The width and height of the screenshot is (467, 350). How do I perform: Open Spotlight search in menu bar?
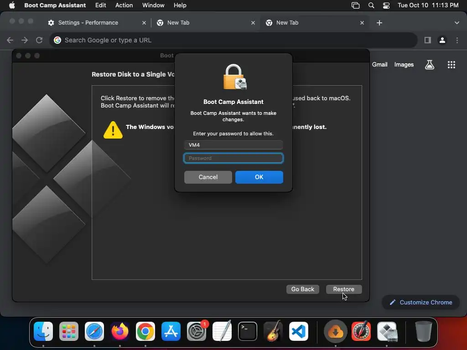click(x=371, y=5)
